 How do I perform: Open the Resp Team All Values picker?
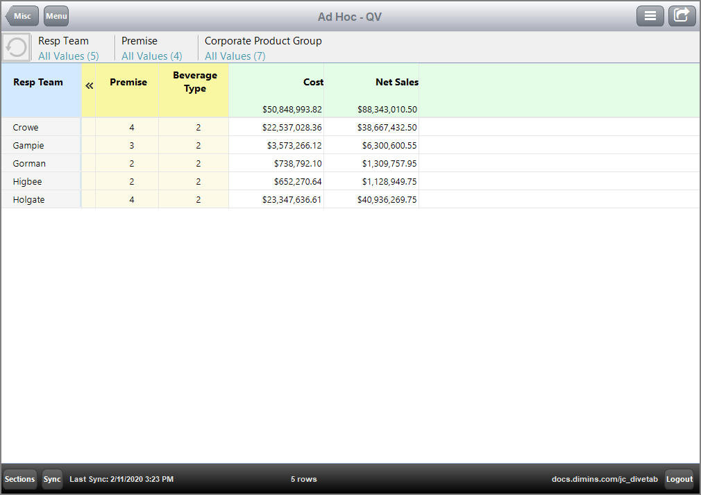coord(69,56)
